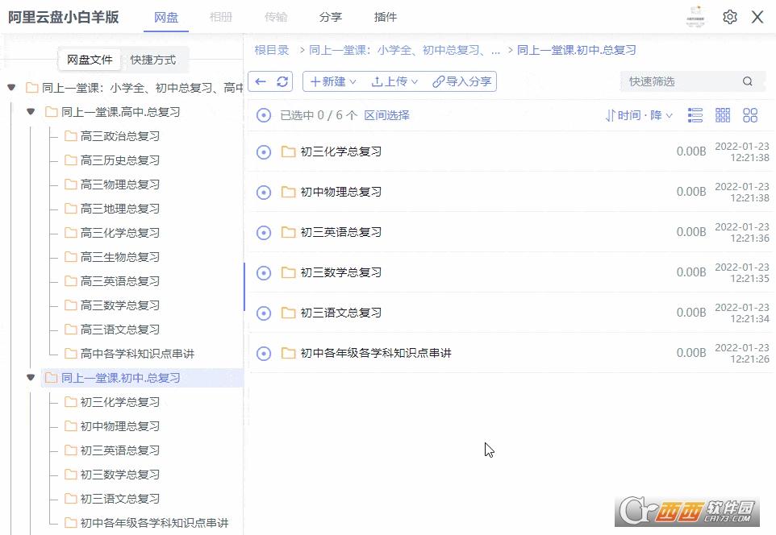The width and height of the screenshot is (776, 535).
Task: Collapse the 同上一堂课.初中.总复习 tree node arrow
Action: pos(31,378)
